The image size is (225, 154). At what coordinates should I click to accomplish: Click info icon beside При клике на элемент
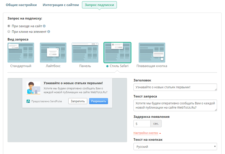(x=49, y=31)
